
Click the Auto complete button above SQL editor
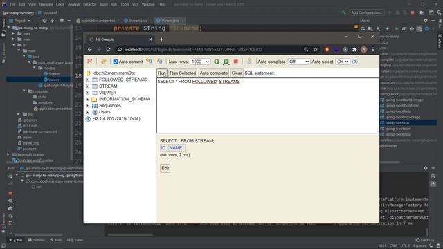(x=214, y=73)
